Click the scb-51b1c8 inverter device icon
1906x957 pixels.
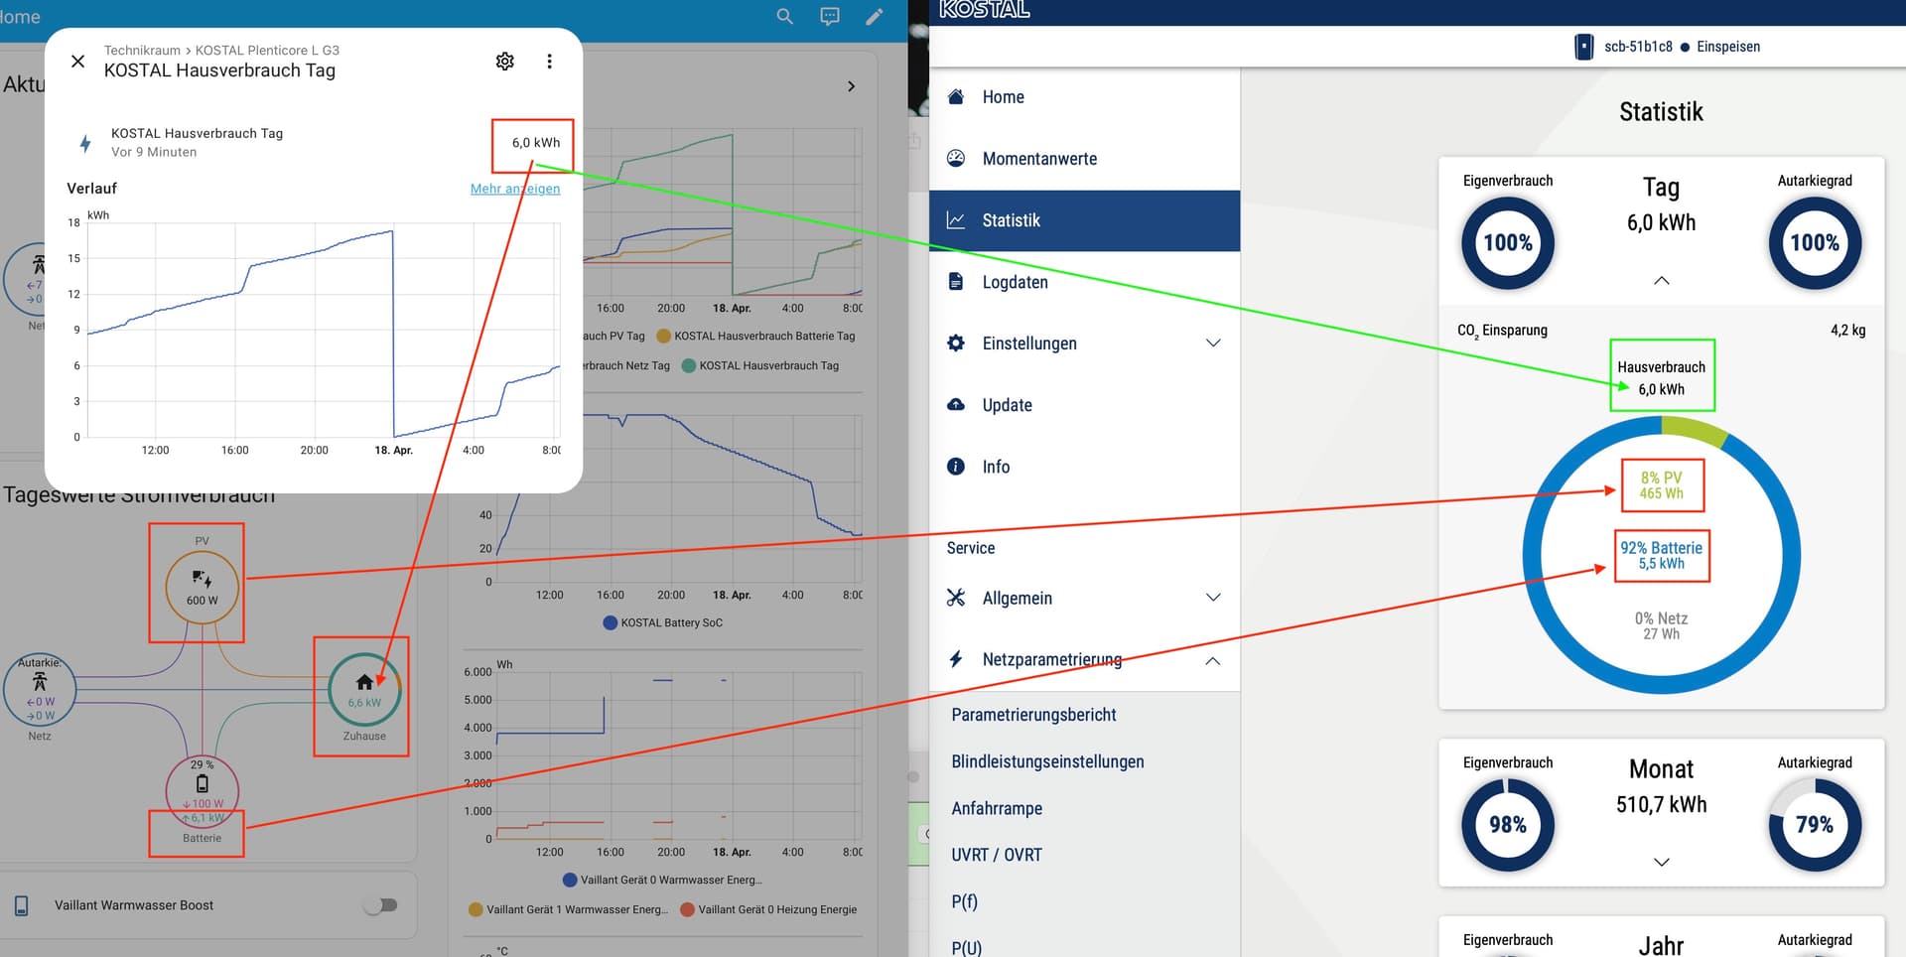[x=1583, y=47]
